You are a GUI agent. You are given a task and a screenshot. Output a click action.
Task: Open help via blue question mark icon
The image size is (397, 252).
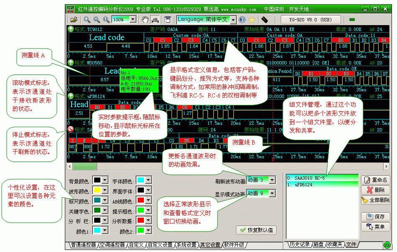click(x=242, y=20)
